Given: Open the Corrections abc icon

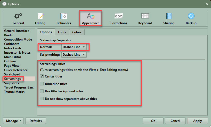Looking at the screenshot, I should click(x=119, y=16).
